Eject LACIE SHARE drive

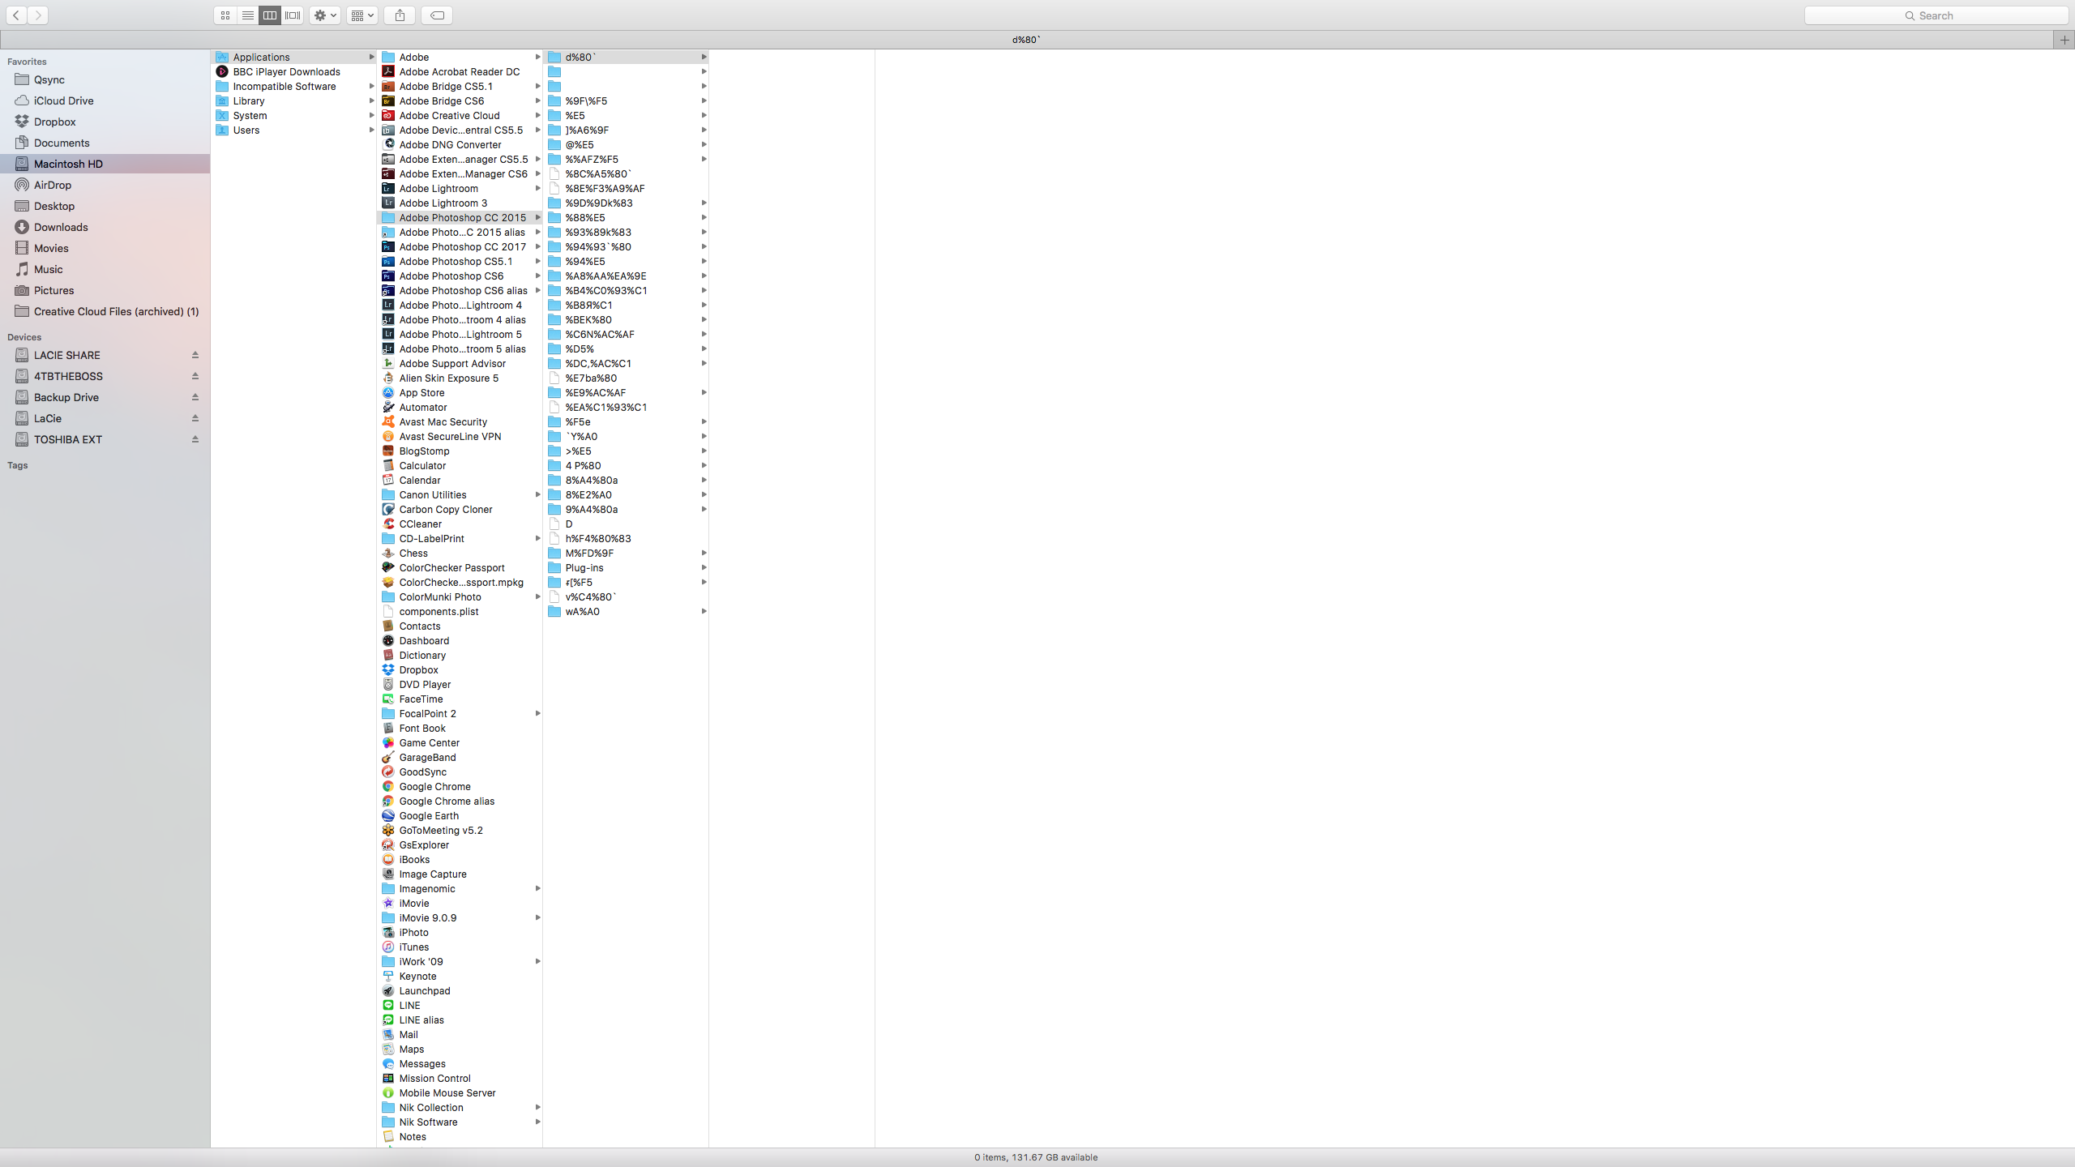(195, 355)
